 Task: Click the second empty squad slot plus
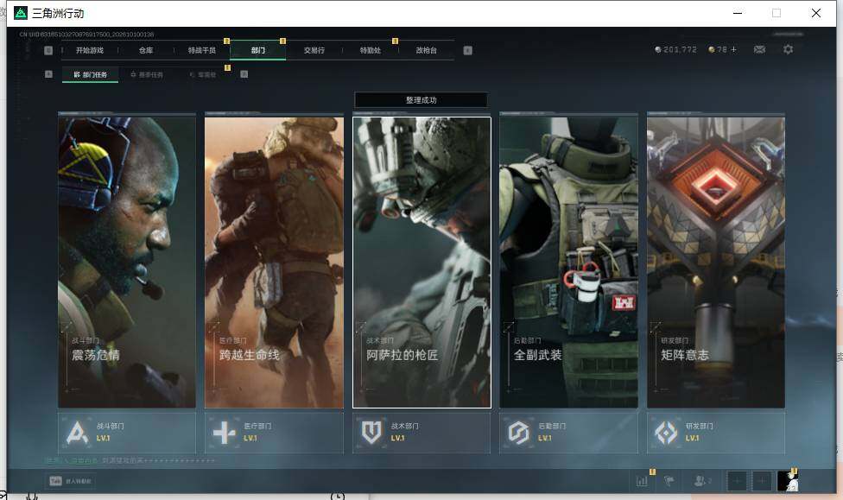point(762,481)
